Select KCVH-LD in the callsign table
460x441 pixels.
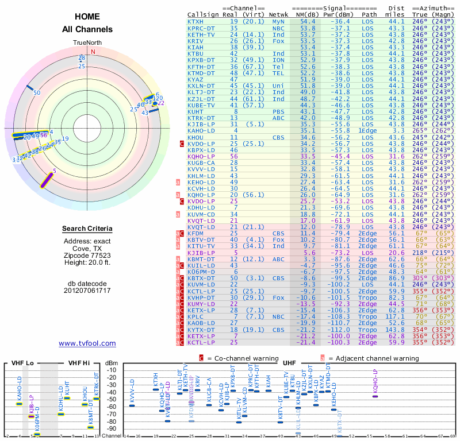coord(201,189)
